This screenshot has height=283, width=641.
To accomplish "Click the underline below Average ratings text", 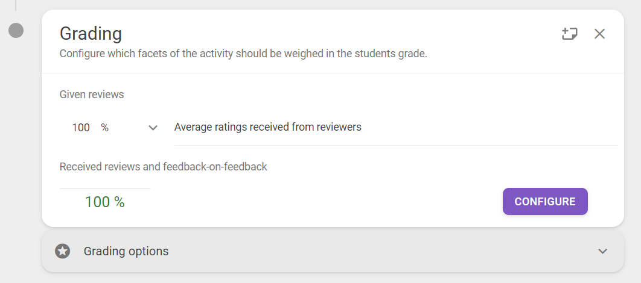I will pos(396,145).
